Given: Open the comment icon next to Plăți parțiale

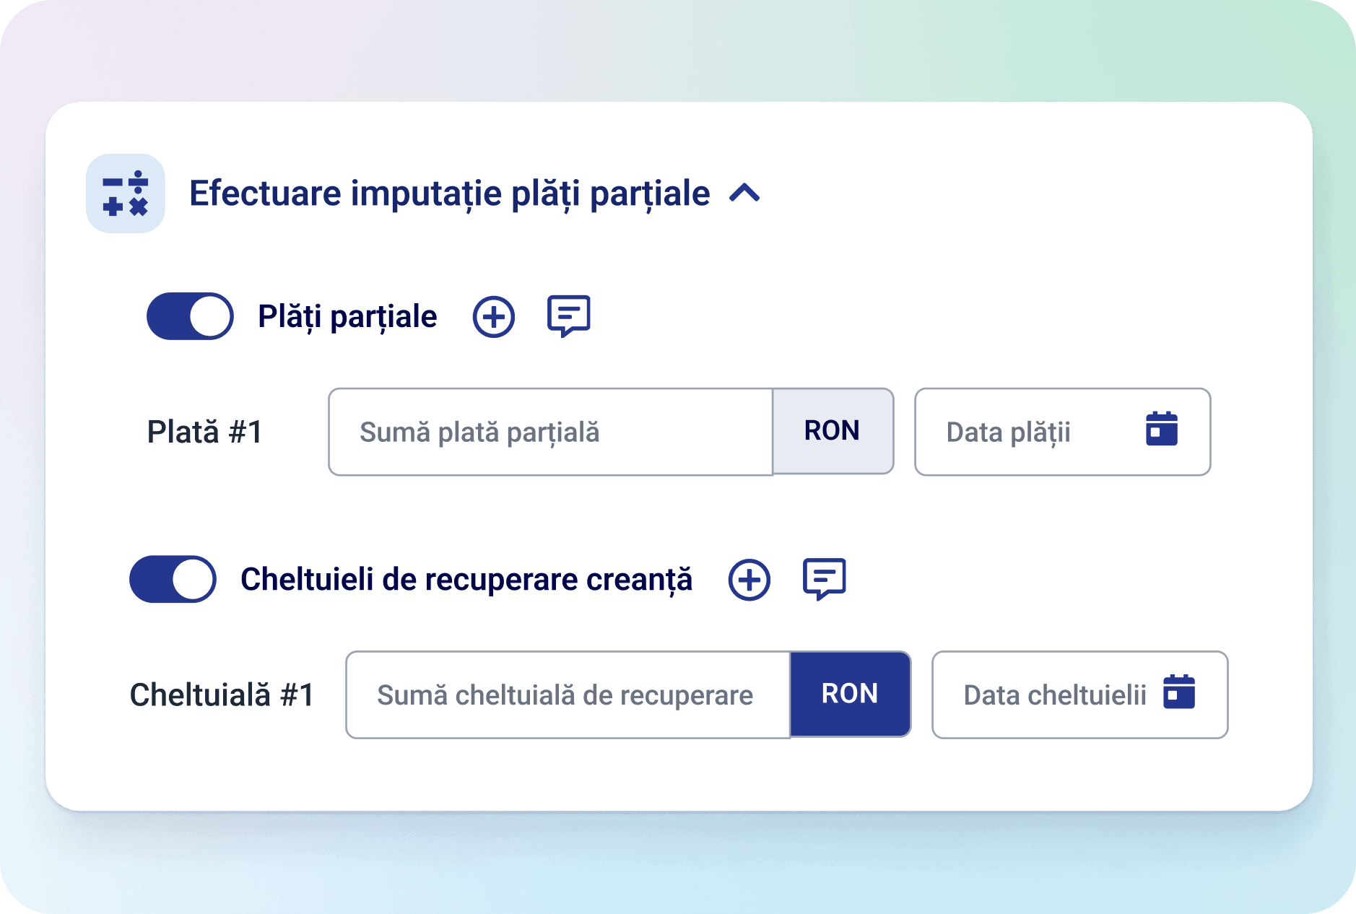Looking at the screenshot, I should pos(569,315).
